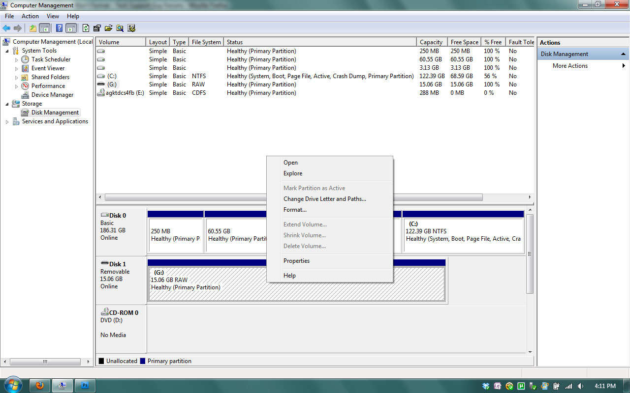Click the Event Viewer tree icon

click(25, 68)
